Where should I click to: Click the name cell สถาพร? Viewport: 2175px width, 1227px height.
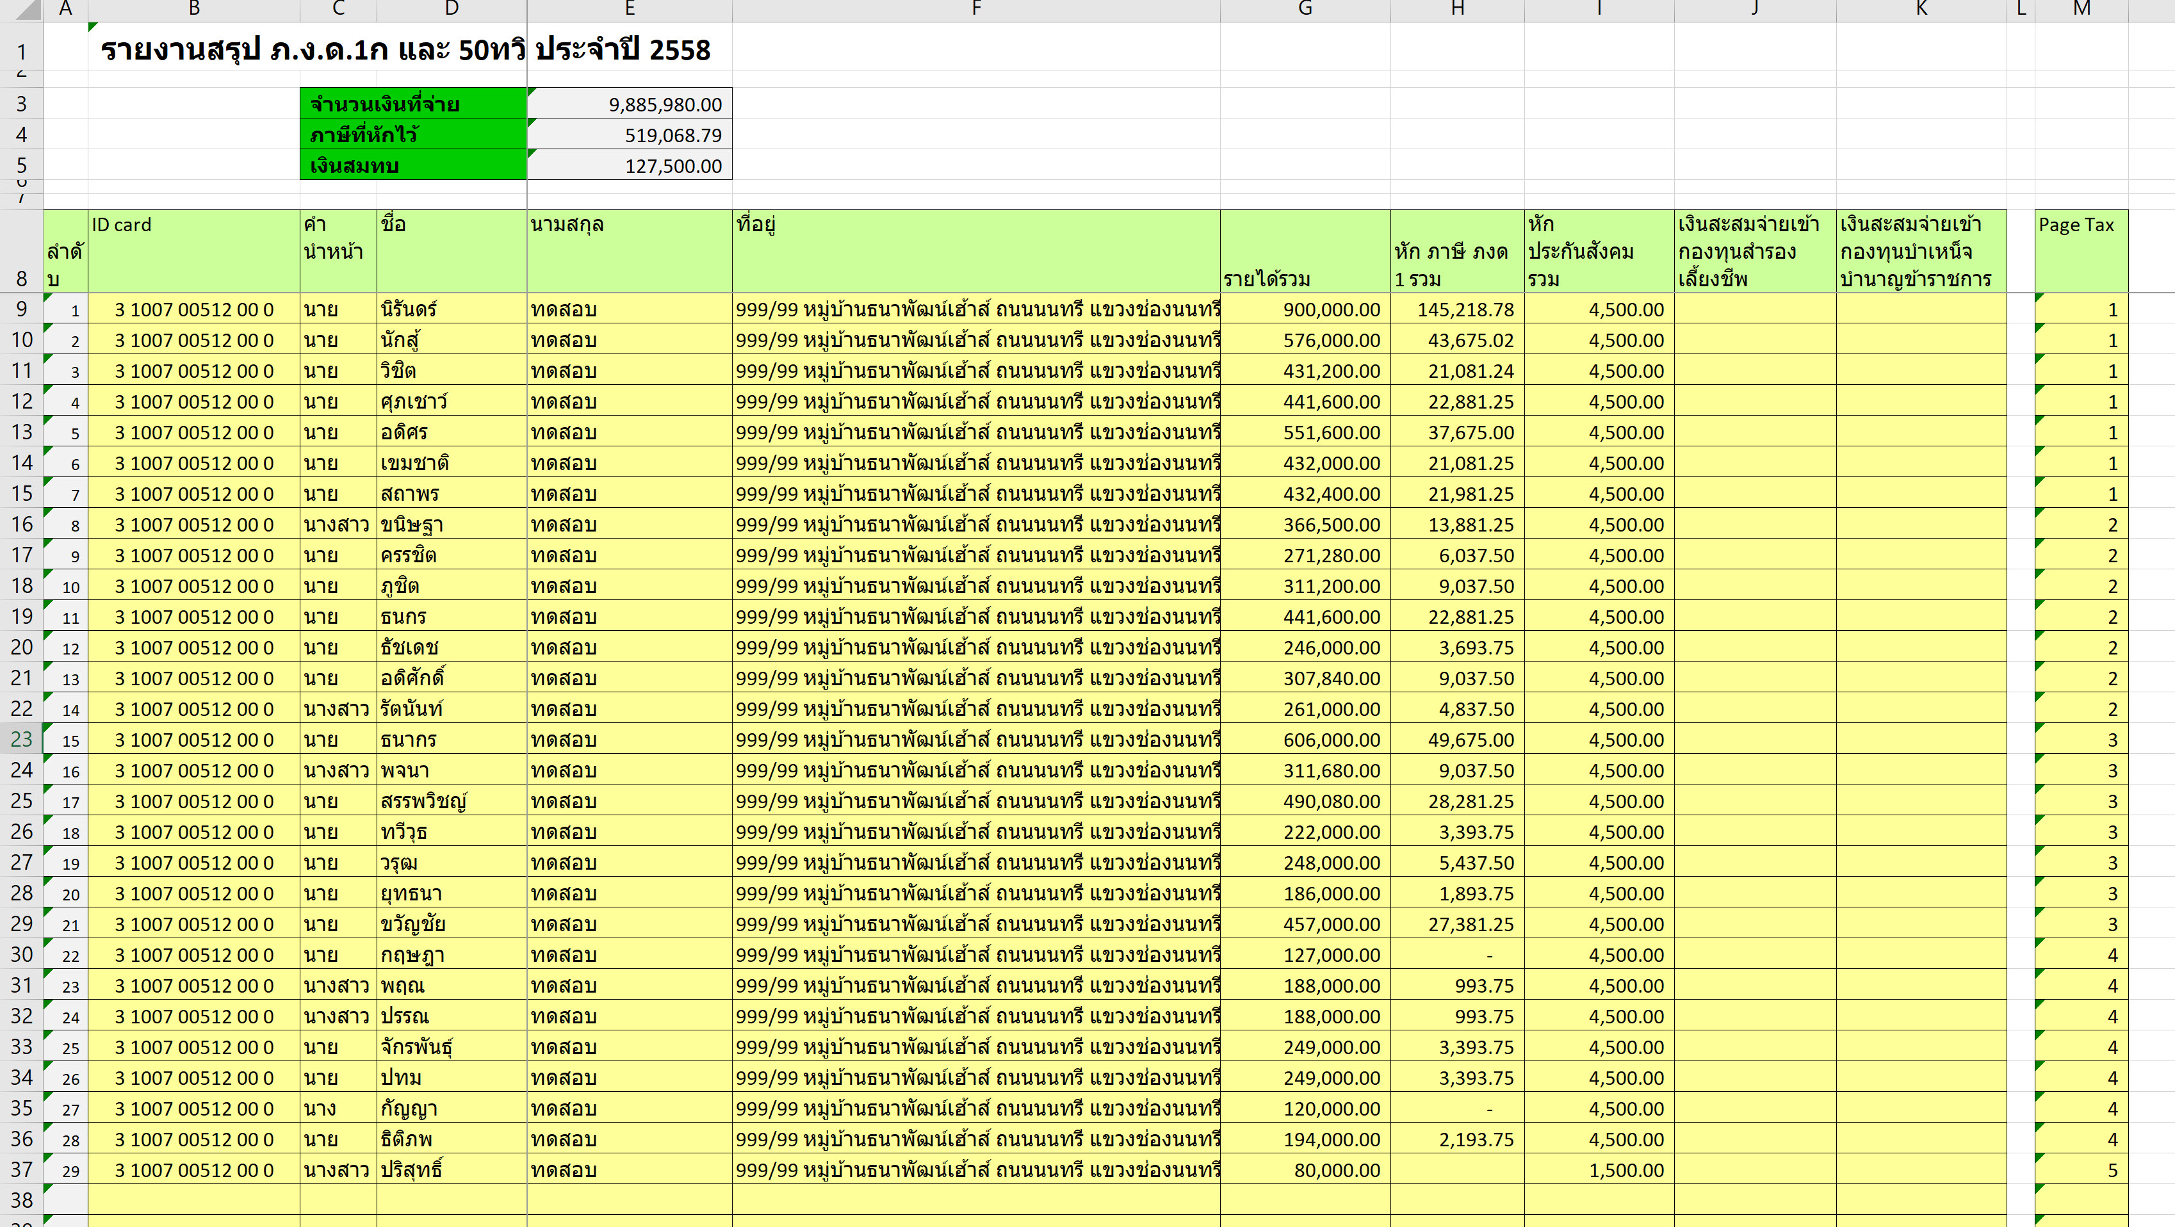pyautogui.click(x=452, y=493)
